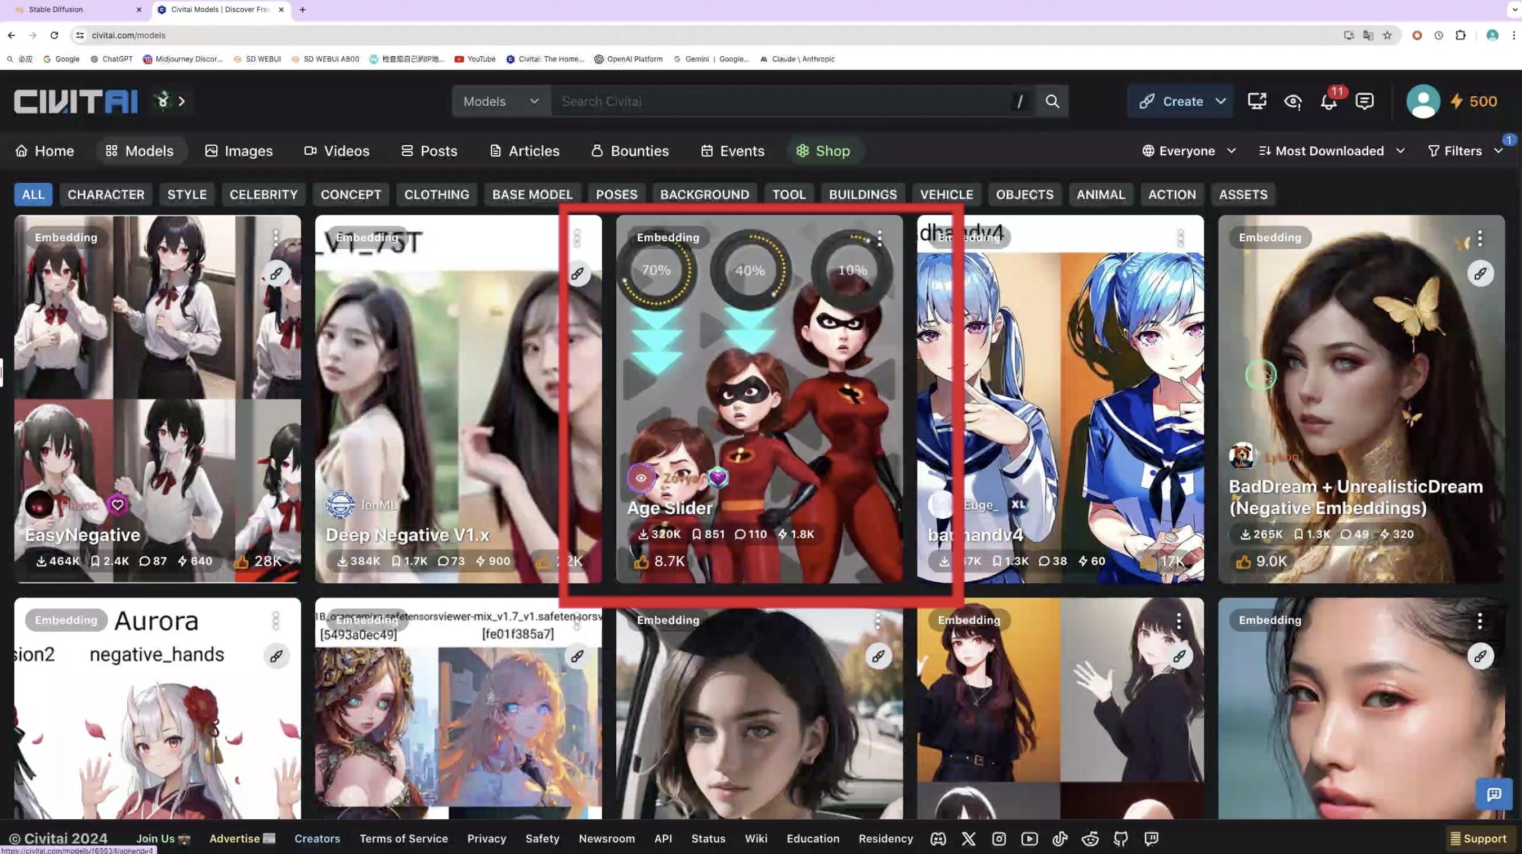Click the Civitai logo
1522x854 pixels.
75,101
